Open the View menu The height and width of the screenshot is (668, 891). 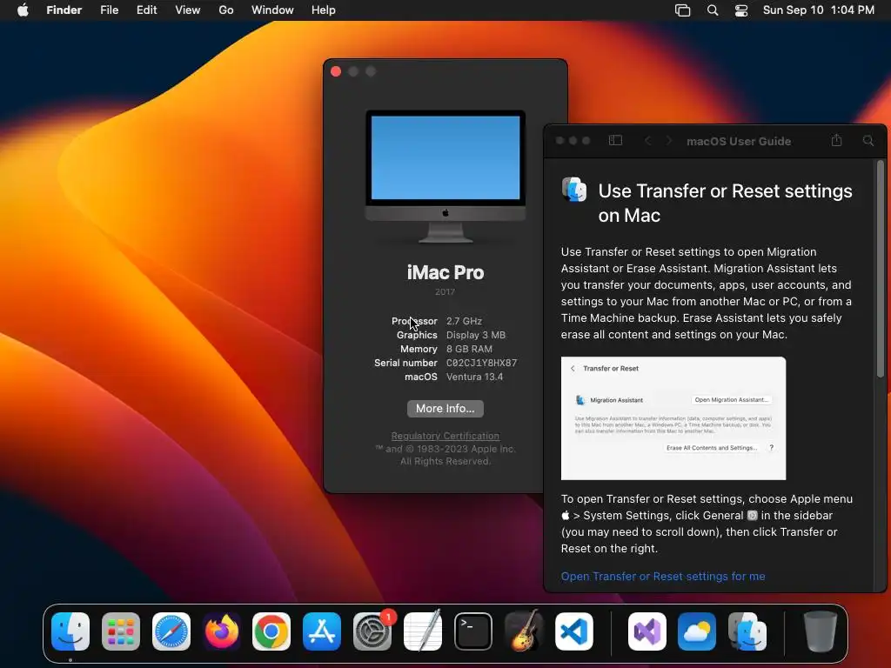188,10
